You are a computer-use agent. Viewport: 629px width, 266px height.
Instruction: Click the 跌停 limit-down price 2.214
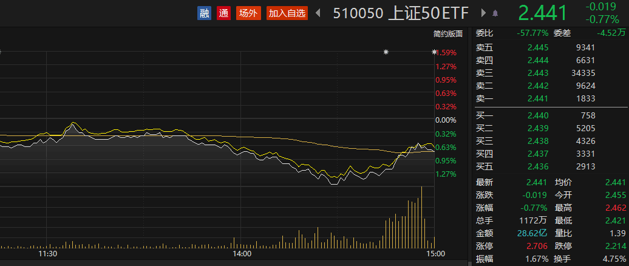[x=615, y=247]
